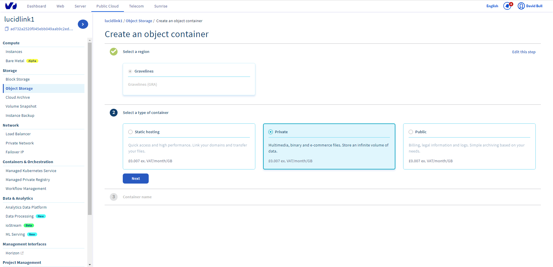The image size is (553, 267).
Task: Click the Edit this step link
Action: coord(524,52)
